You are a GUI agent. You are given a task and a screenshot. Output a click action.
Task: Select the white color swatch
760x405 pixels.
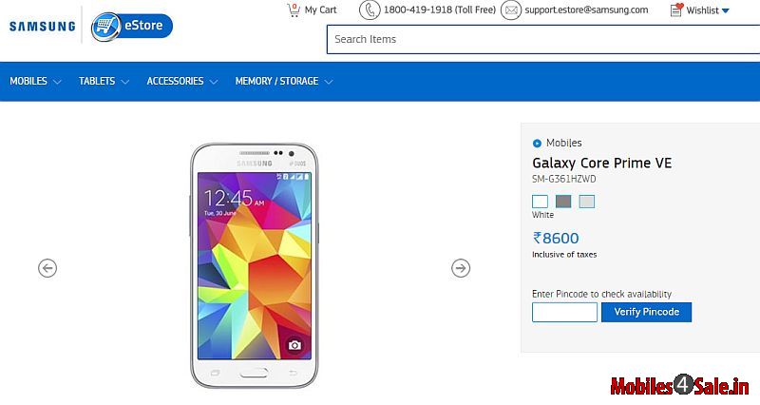click(x=540, y=202)
